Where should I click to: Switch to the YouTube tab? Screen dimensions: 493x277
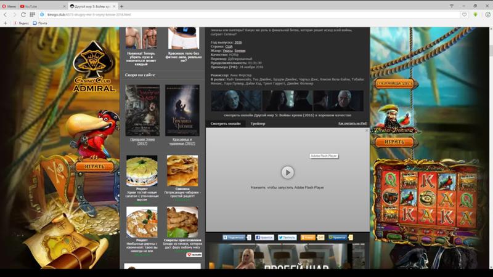pyautogui.click(x=41, y=6)
